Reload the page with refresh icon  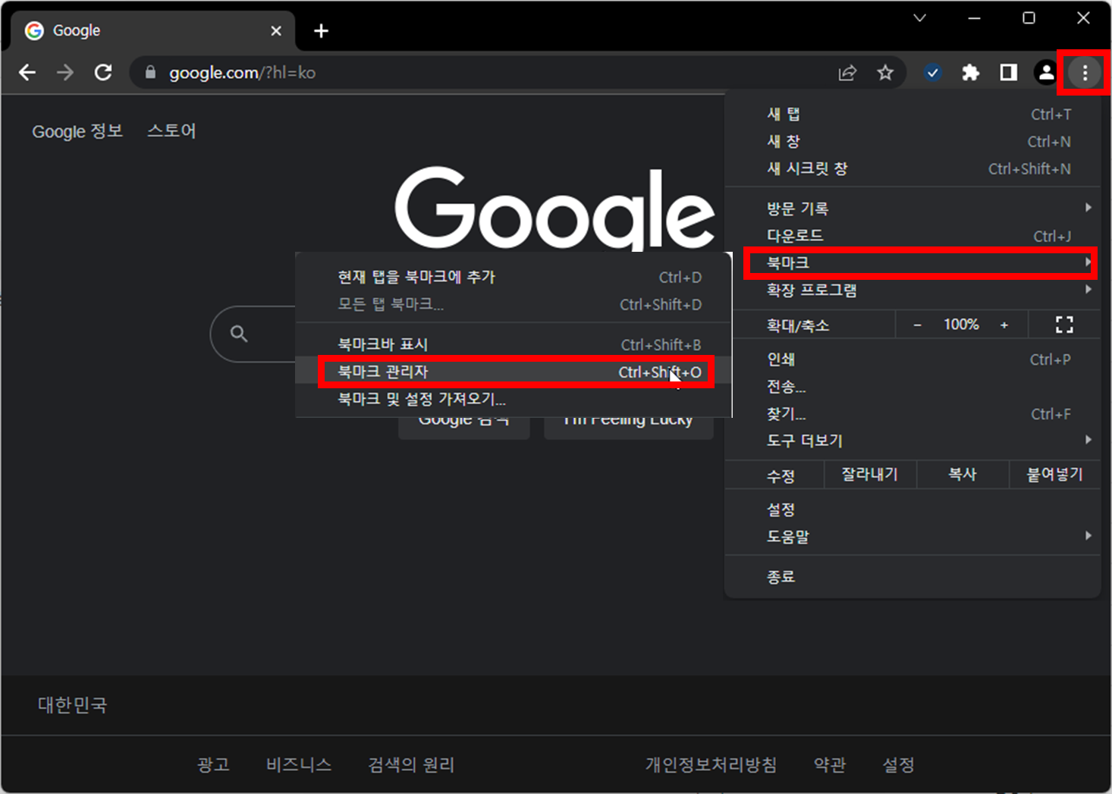coord(103,73)
